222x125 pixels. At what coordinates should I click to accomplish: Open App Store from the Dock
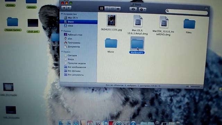pos(133,123)
